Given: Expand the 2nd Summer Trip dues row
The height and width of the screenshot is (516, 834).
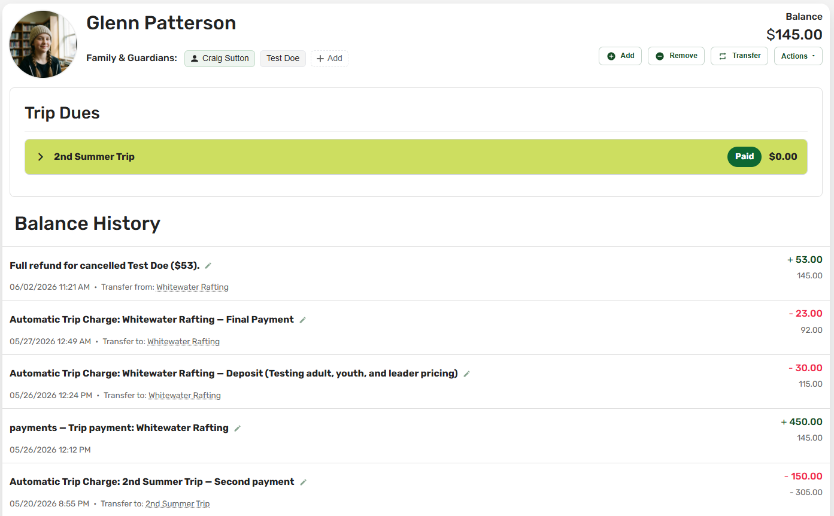Looking at the screenshot, I should click(x=416, y=157).
